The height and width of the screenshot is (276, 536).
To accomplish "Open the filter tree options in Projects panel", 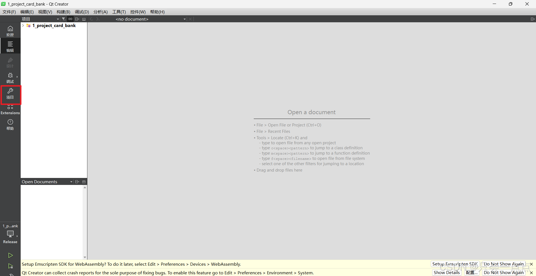I will tap(64, 19).
